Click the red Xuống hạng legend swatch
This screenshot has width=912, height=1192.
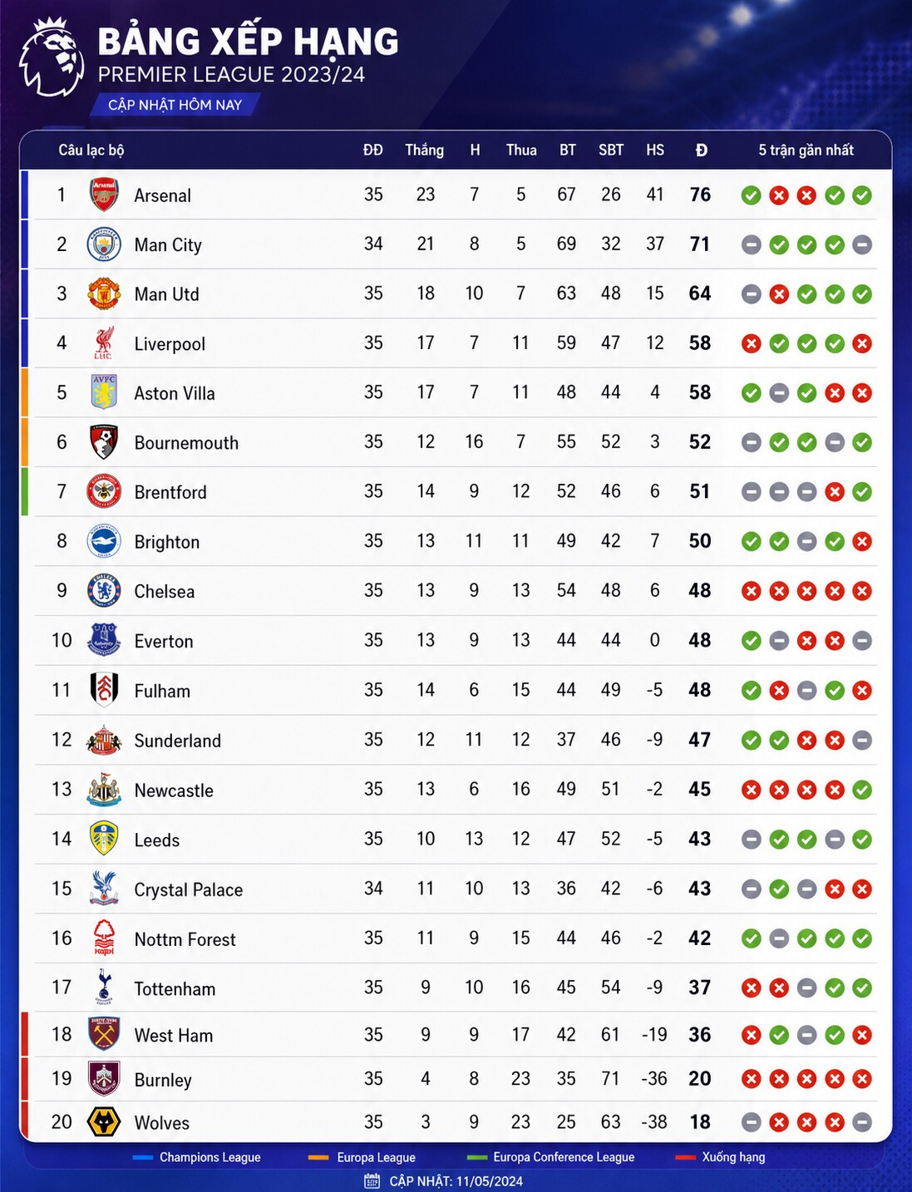[x=685, y=1157]
